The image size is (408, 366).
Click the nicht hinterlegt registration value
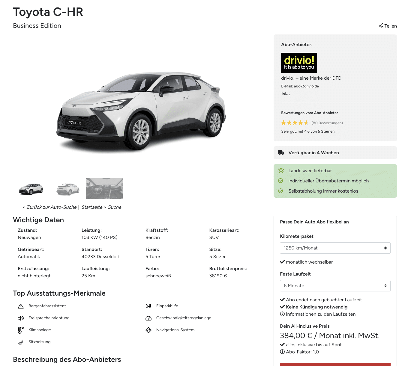[34, 276]
